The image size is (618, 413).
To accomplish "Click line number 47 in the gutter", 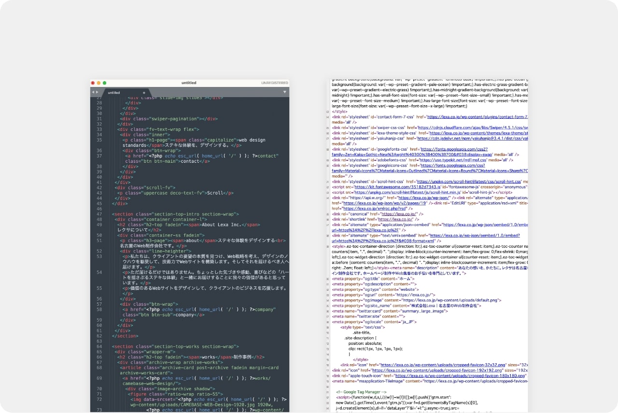I will pyautogui.click(x=99, y=214).
